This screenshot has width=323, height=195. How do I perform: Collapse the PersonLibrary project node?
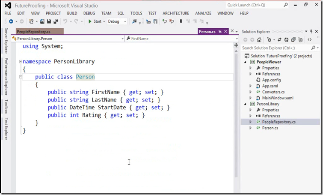click(245, 104)
